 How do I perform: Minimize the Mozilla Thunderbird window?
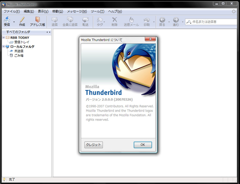[x=217, y=4]
